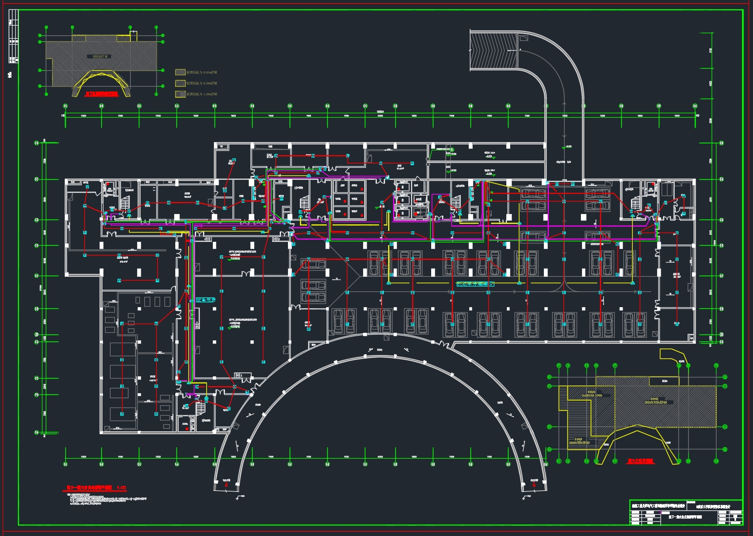This screenshot has height=536, width=753.
Task: Click the rightmost grid bubble on the top axis row
Action: 695,106
